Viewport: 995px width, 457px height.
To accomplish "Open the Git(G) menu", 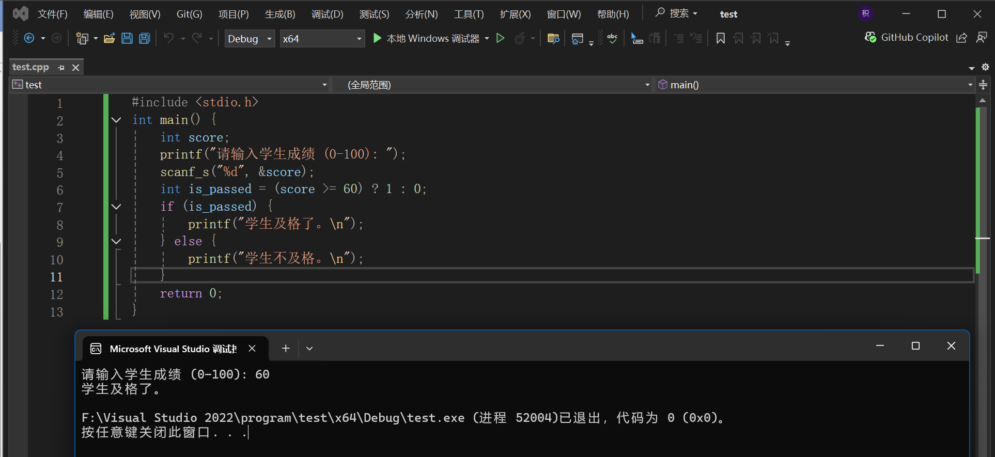I will point(190,14).
